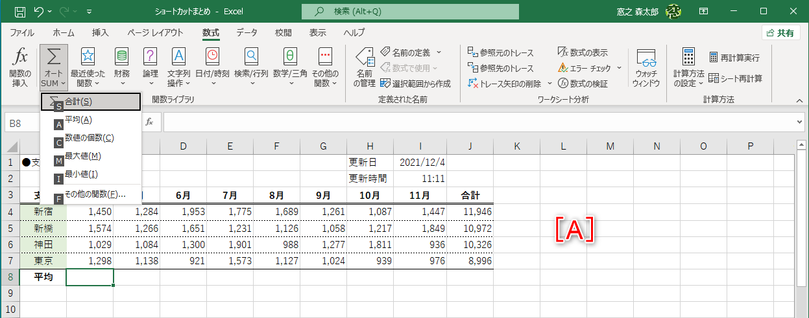The width and height of the screenshot is (809, 318).
Task: Choose その他の関数(F)... from menu
Action: [x=90, y=194]
